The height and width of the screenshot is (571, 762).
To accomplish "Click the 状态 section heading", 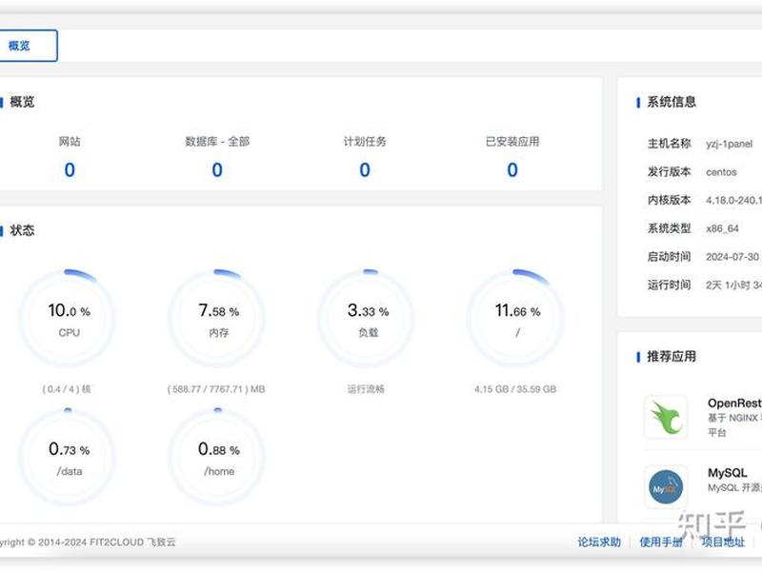I will pyautogui.click(x=22, y=230).
